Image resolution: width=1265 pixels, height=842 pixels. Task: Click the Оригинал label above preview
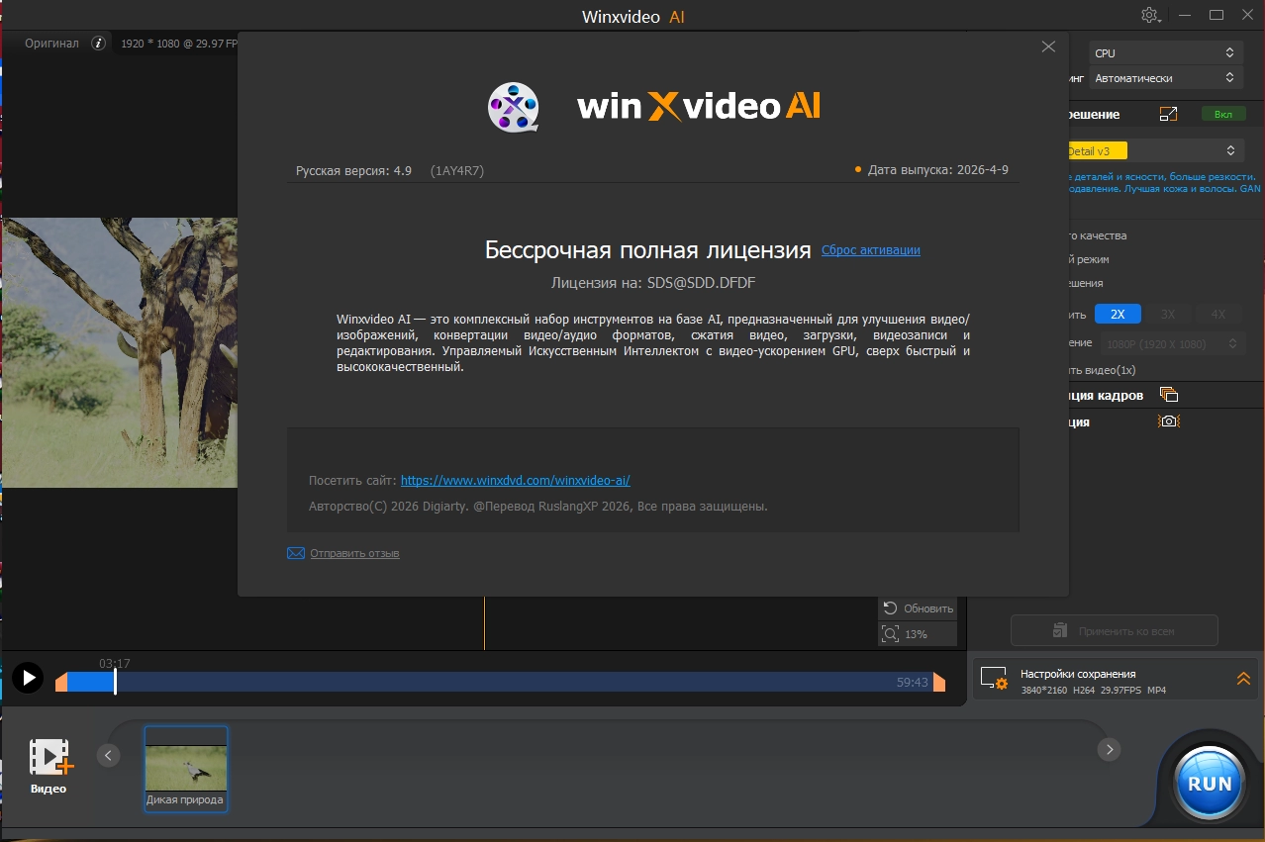tap(51, 44)
